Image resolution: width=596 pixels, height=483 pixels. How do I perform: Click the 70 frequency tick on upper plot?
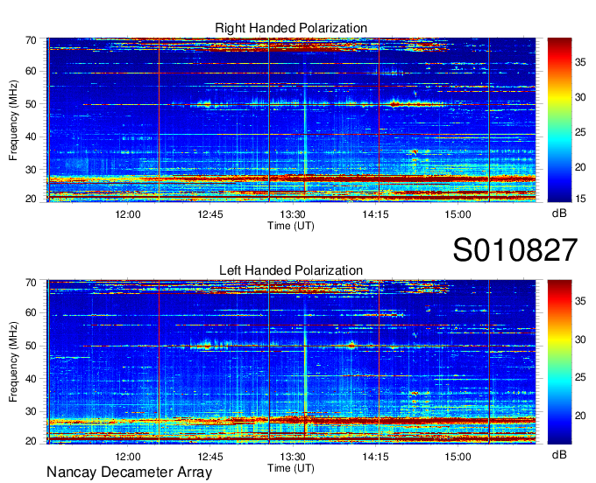click(31, 40)
